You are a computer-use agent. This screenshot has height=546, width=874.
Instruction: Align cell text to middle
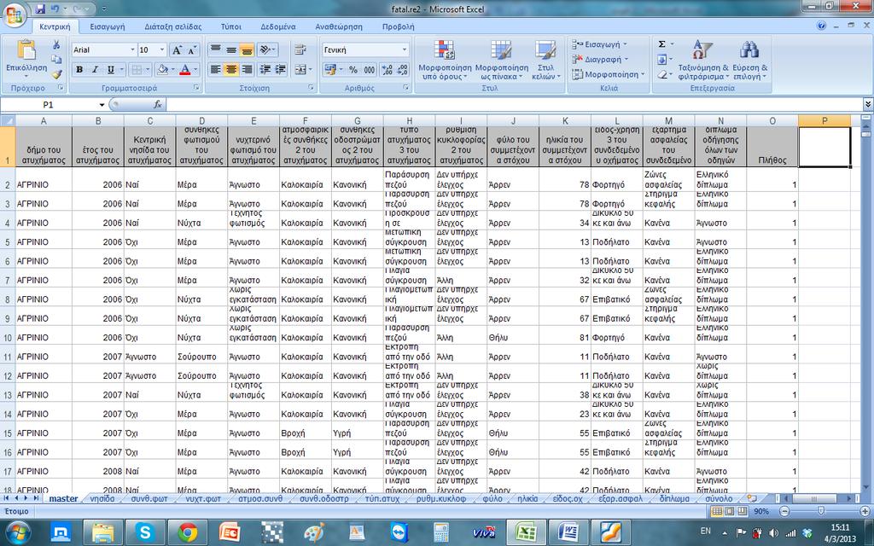point(230,49)
